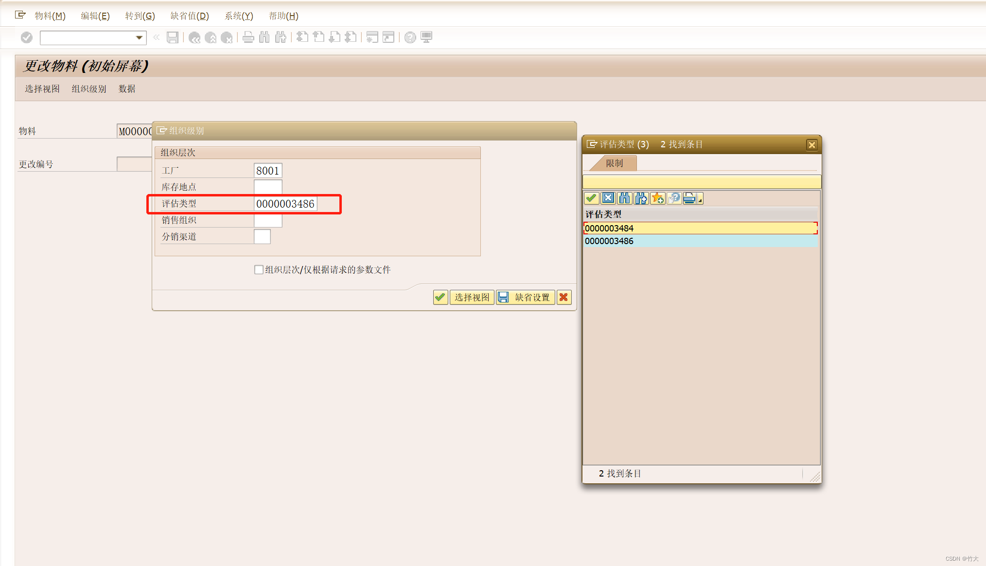Toggle 组织层次/仅根据请求的参数文件 checkbox
The image size is (986, 566).
[x=259, y=269]
